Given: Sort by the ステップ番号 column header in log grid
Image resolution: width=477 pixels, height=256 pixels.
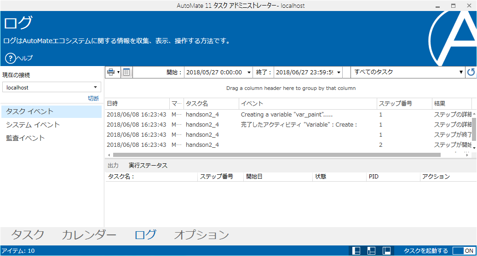Looking at the screenshot, I should coord(404,103).
